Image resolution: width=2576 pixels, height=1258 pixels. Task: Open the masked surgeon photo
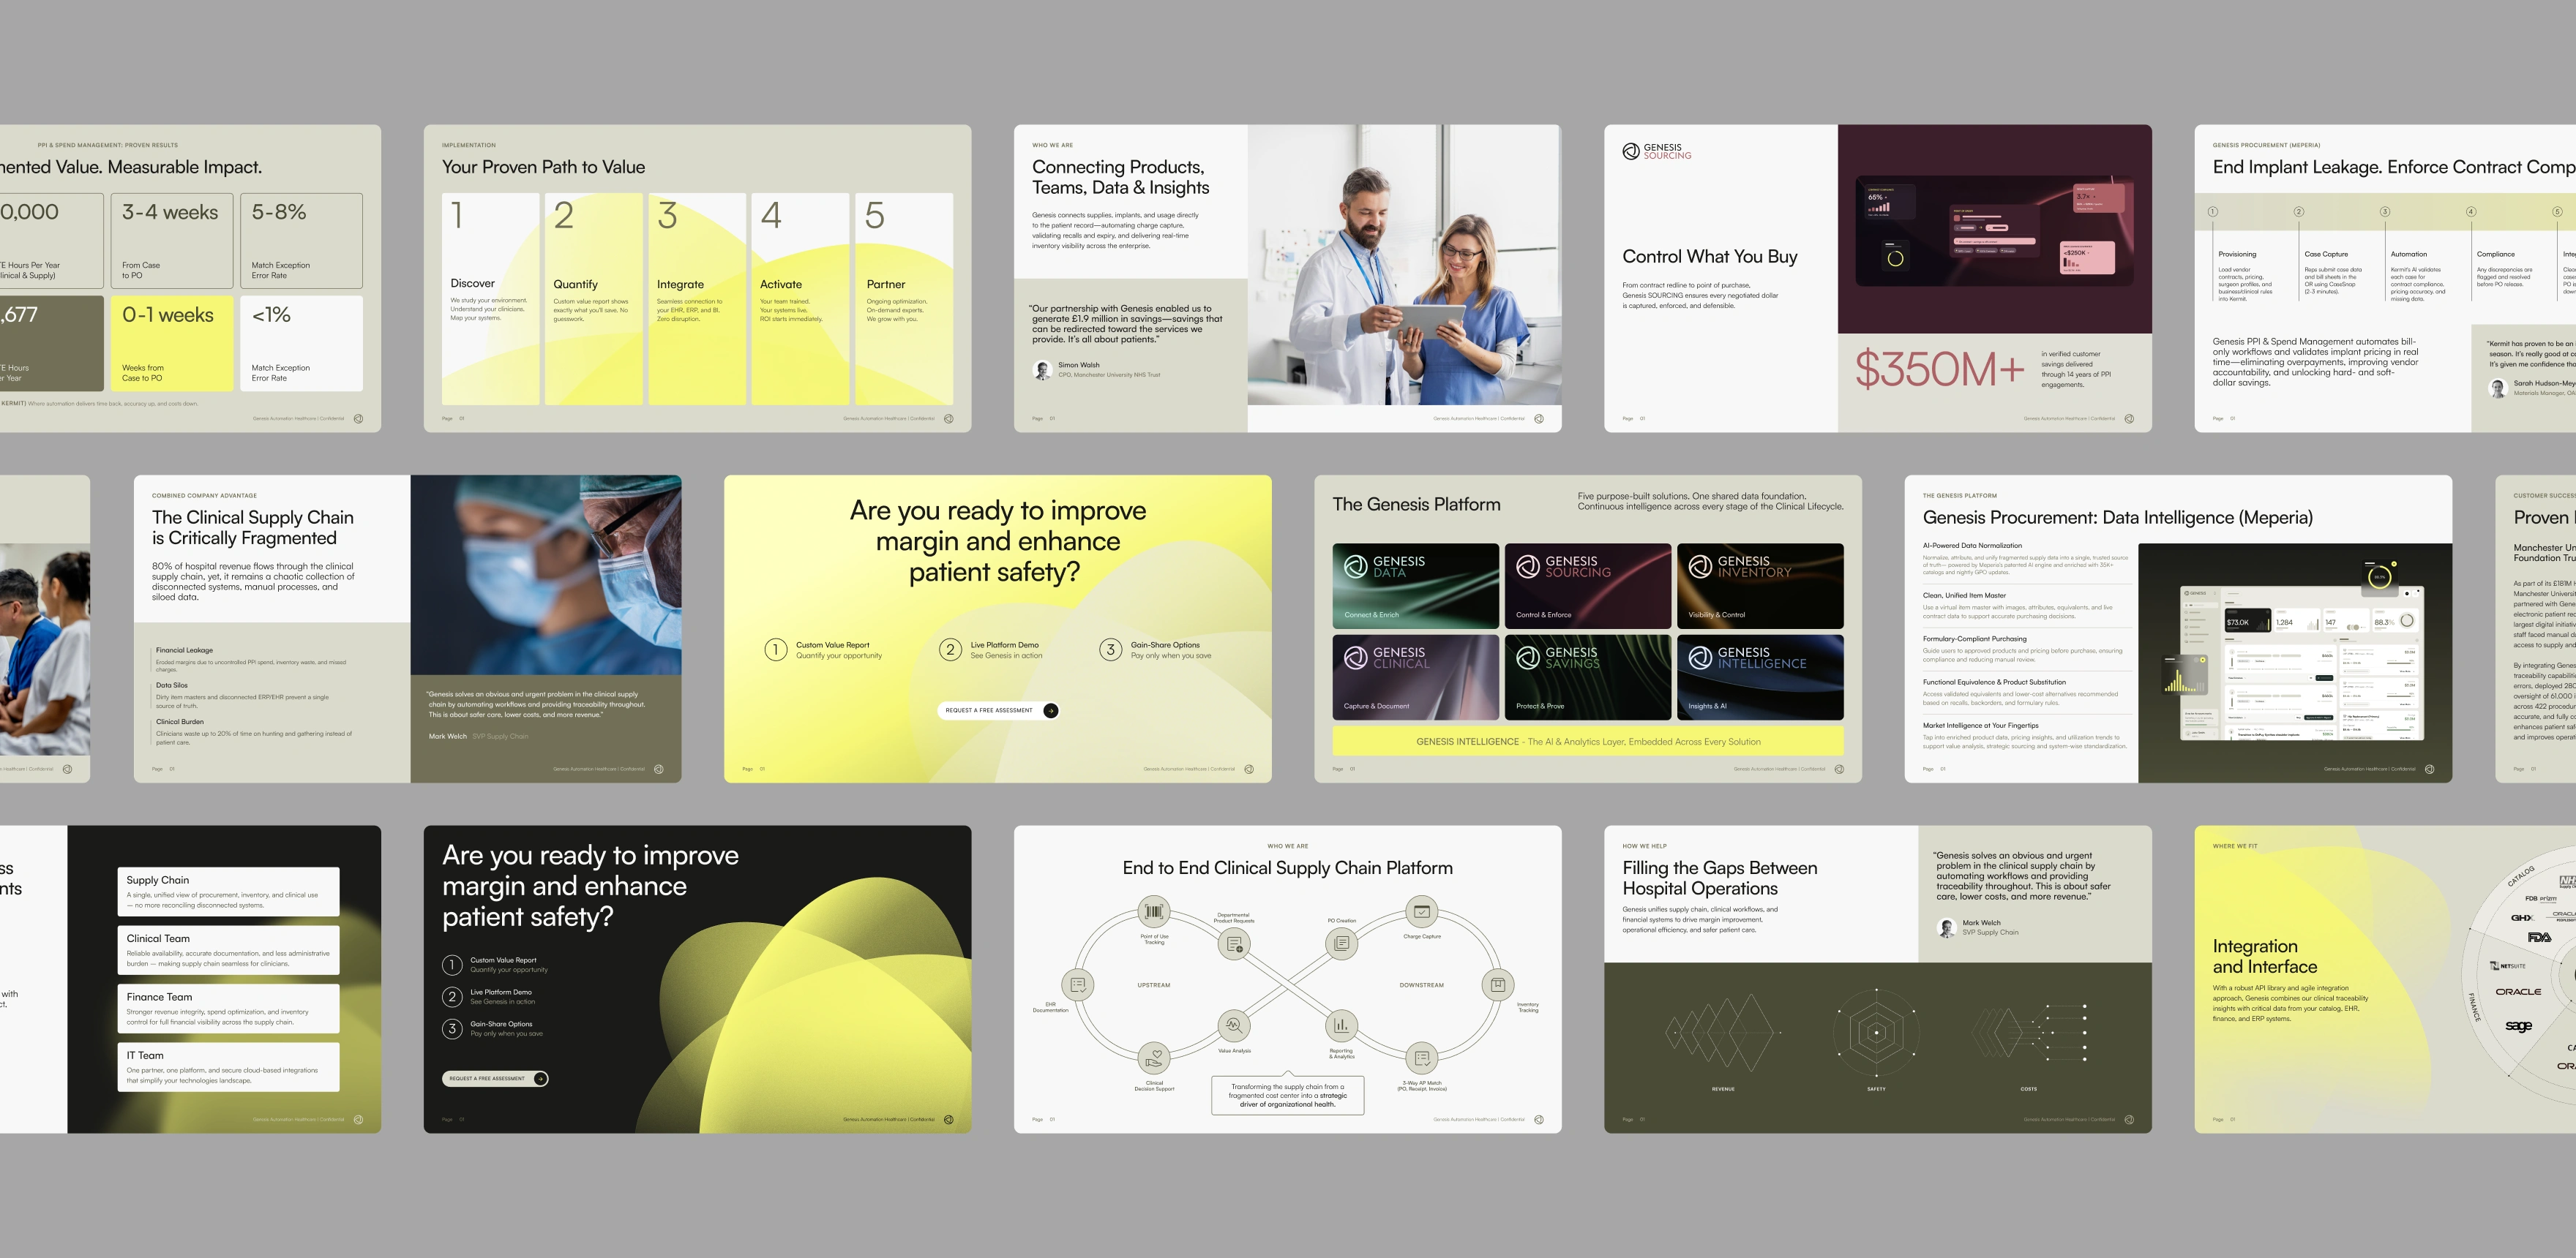(x=546, y=575)
